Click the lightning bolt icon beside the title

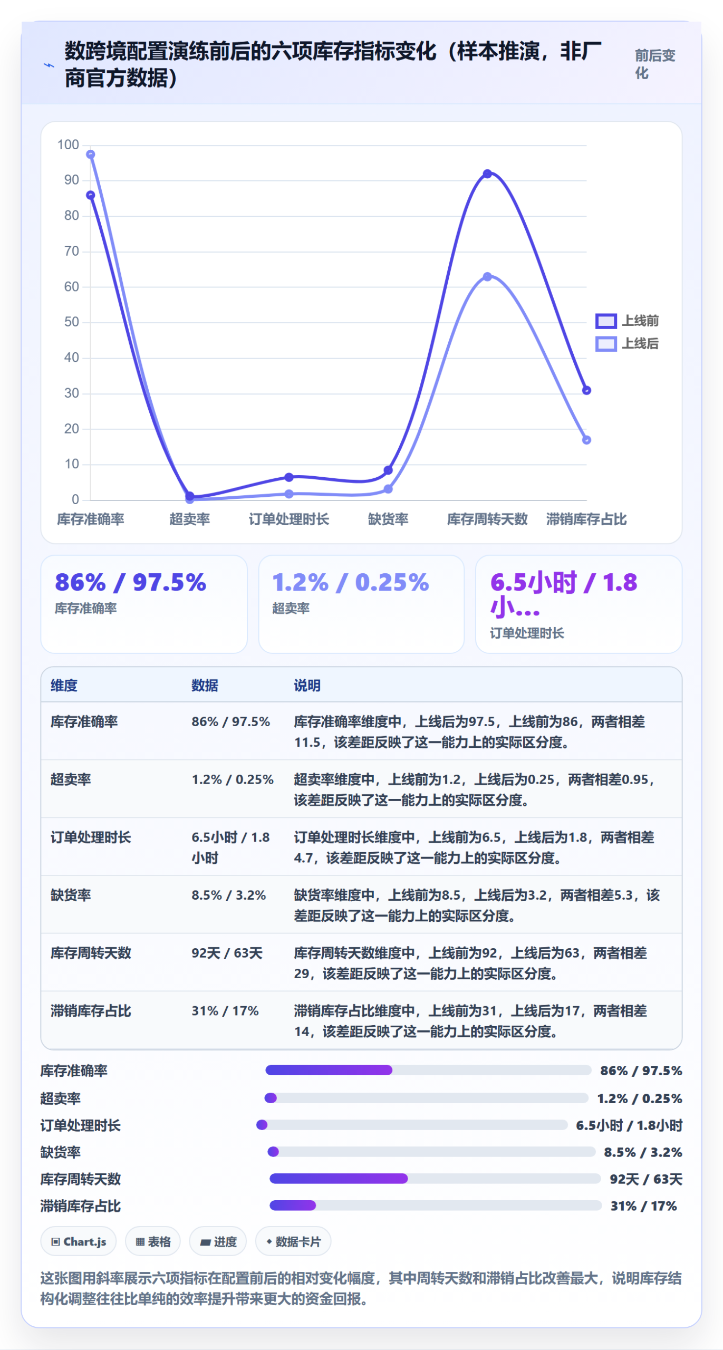pos(49,65)
